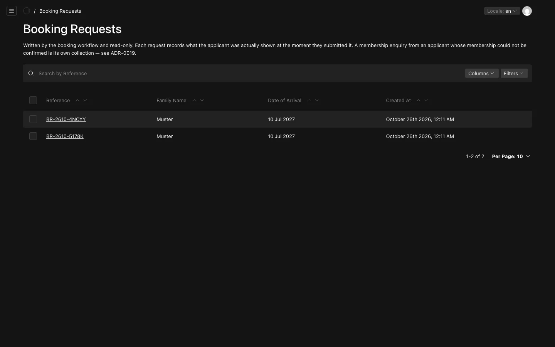Open the Locale language dropdown
This screenshot has height=347, width=555.
click(502, 11)
